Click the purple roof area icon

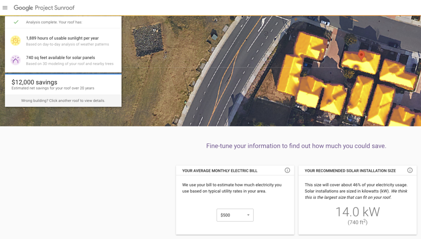[16, 60]
